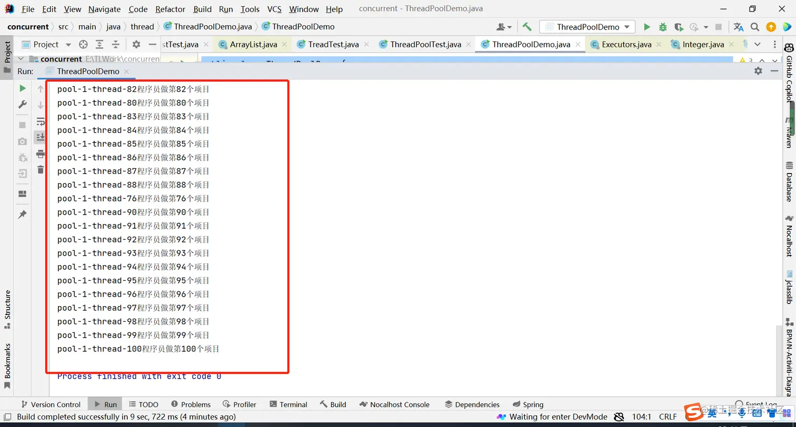Image resolution: width=796 pixels, height=427 pixels.
Task: Open the user account dropdown in toolbar
Action: [x=504, y=27]
